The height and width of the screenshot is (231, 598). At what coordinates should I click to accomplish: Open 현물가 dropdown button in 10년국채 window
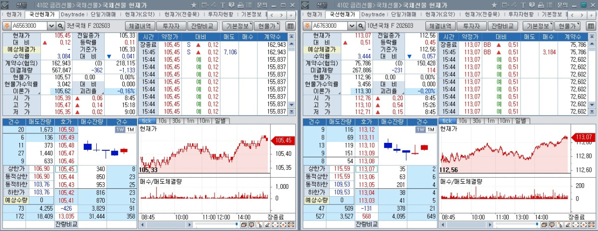(x=567, y=26)
